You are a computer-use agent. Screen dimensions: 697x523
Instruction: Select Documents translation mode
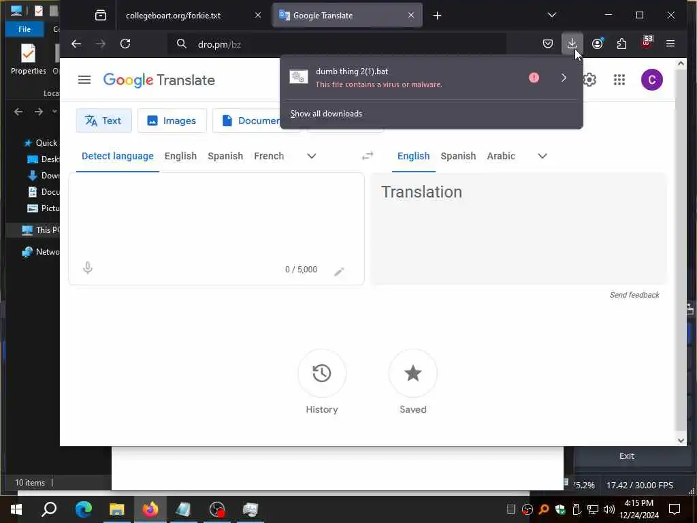tap(246, 121)
